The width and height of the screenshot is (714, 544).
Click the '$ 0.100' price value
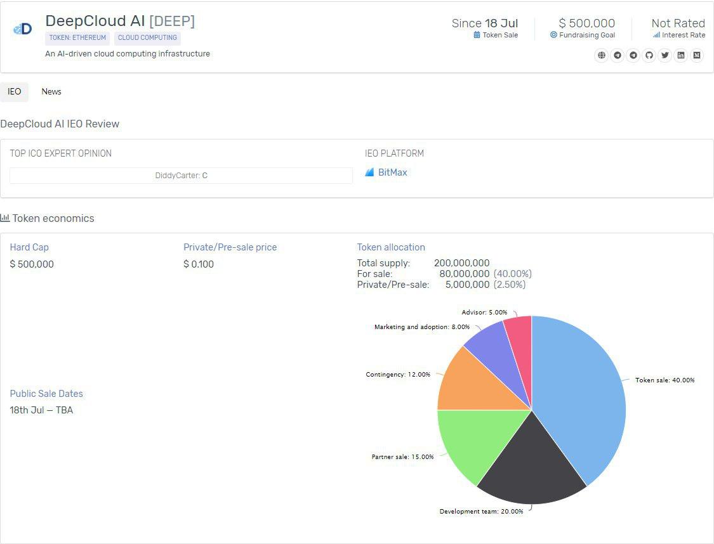199,264
